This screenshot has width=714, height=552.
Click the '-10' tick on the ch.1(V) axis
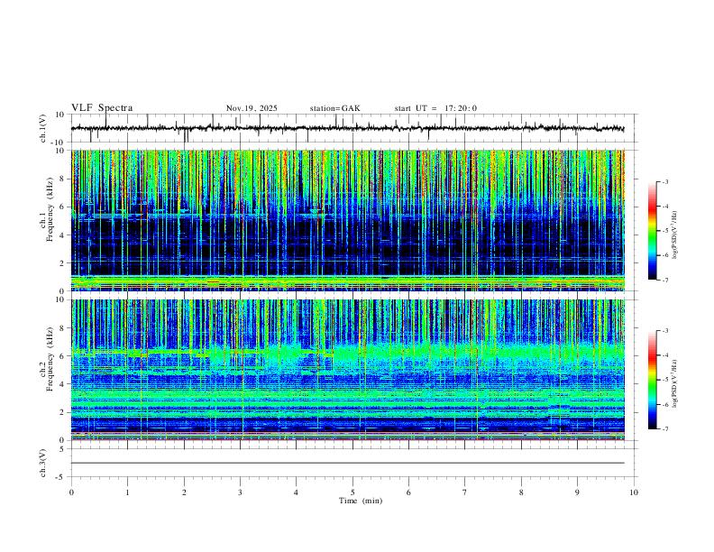pos(59,143)
